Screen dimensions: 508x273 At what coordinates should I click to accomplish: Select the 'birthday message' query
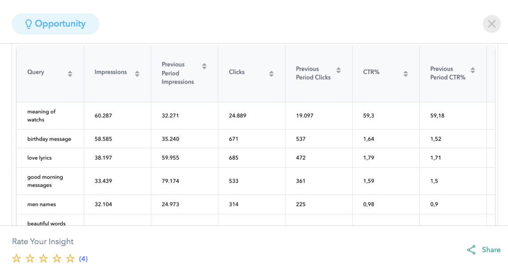[49, 139]
